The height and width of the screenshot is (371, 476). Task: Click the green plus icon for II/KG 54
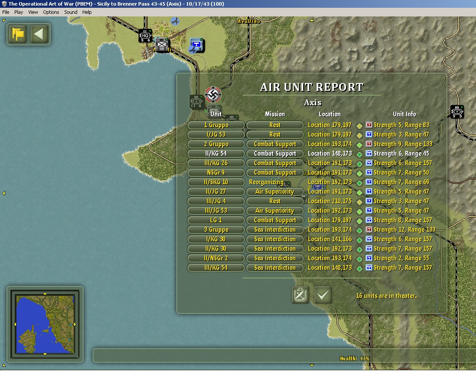click(x=359, y=154)
